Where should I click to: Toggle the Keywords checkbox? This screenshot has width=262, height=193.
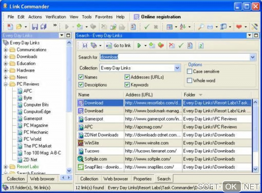point(127,85)
